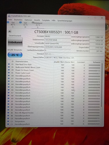Screen dimensions: 109x145
Task: Open the Ansicht menu
Action: (37, 20)
